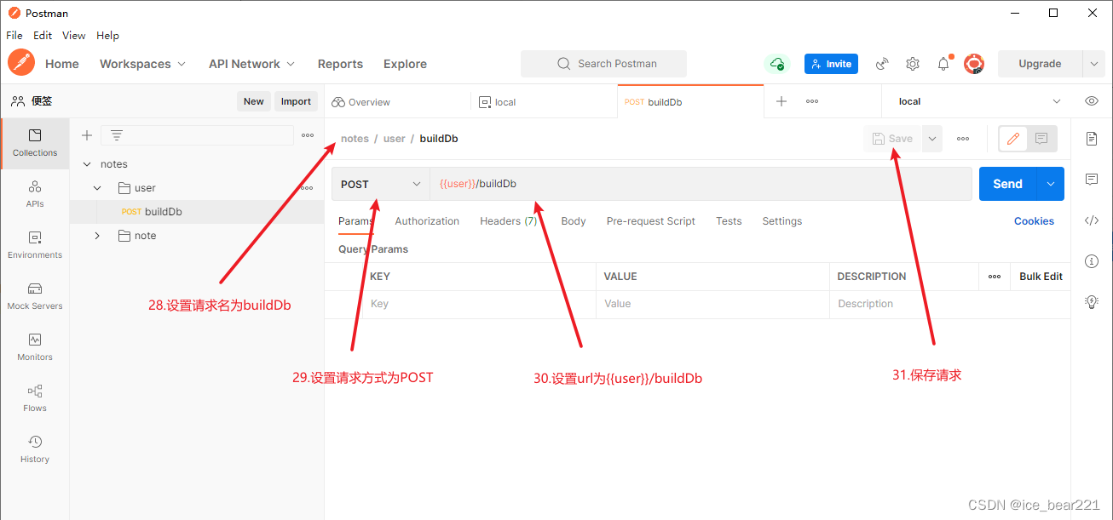
Task: Open a new request tab with plus
Action: (x=781, y=101)
